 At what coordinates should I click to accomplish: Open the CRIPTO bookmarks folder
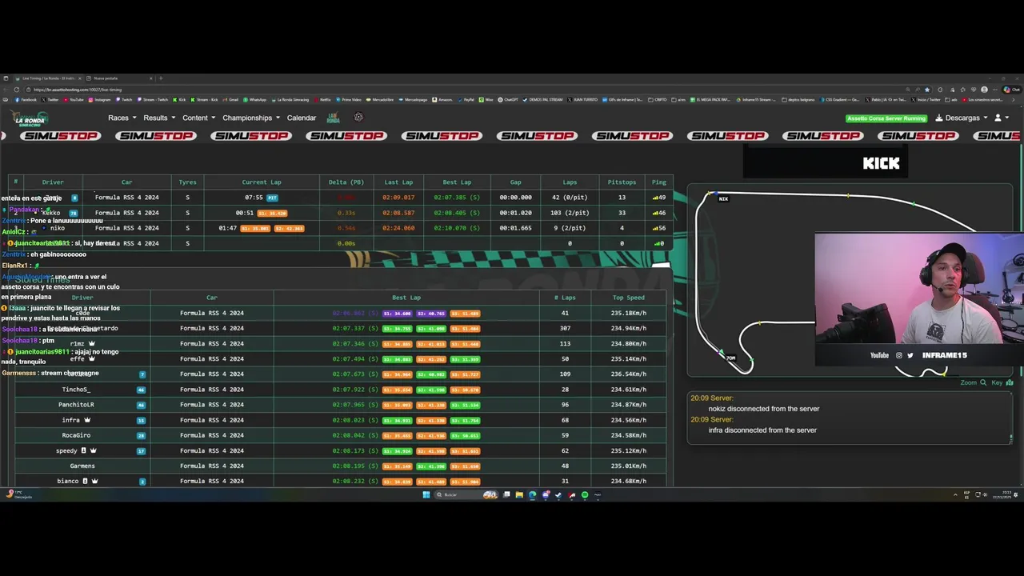(x=657, y=100)
